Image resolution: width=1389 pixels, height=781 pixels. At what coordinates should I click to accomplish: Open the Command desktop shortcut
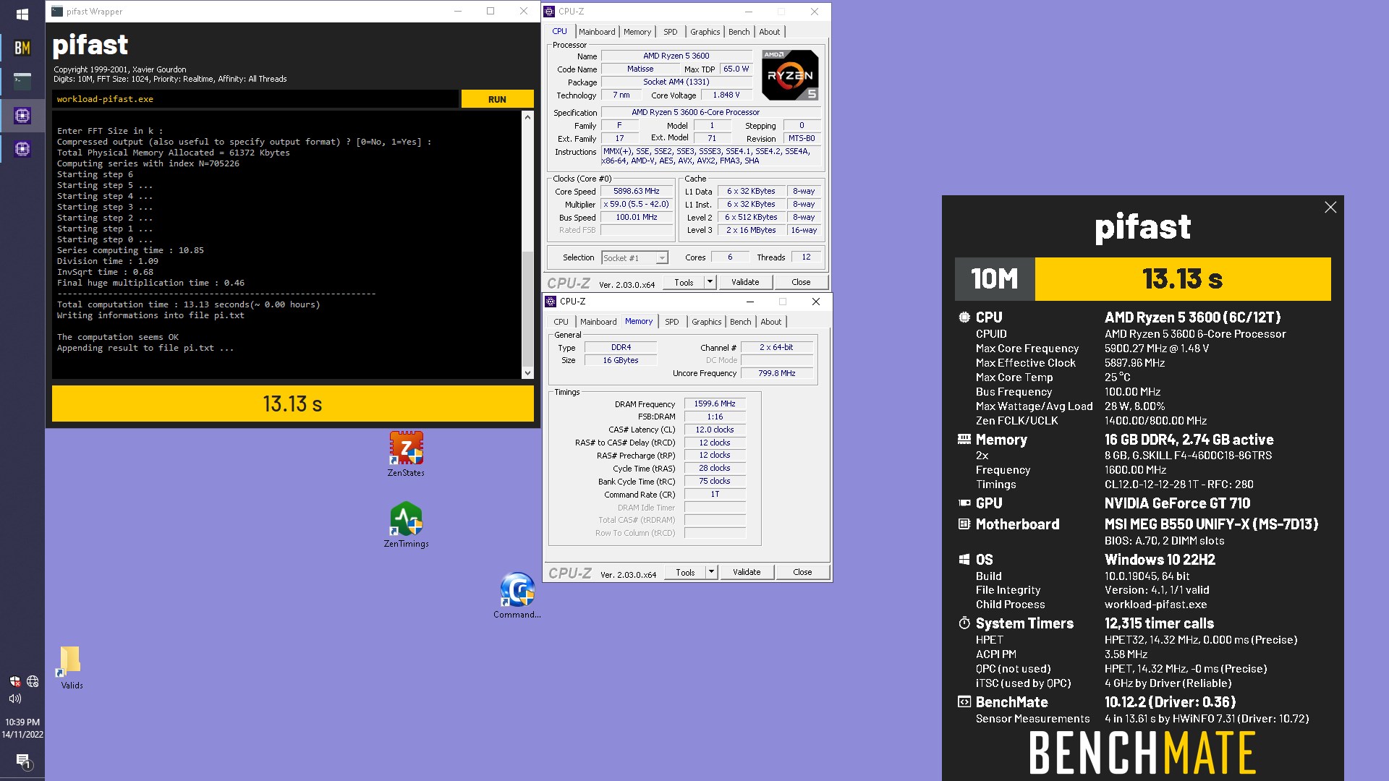pyautogui.click(x=517, y=595)
